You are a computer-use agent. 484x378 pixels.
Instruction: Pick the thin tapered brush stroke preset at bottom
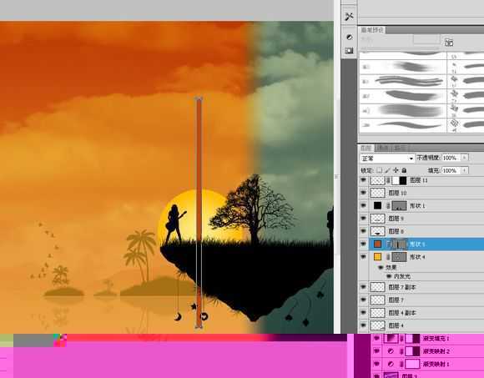[409, 125]
